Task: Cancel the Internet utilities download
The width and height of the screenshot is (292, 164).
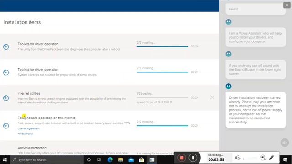Action: [212, 97]
